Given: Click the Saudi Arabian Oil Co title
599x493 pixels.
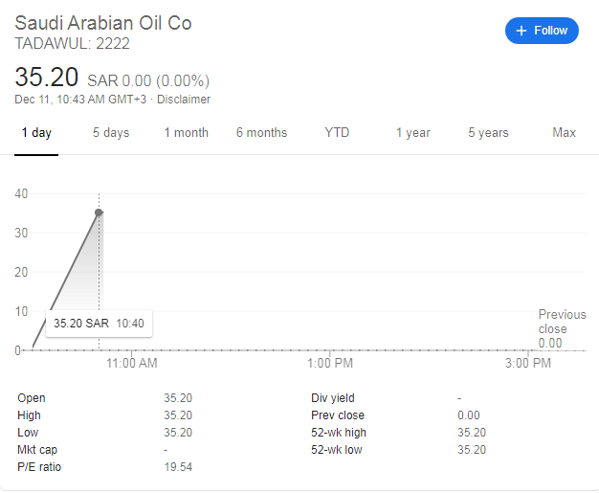Looking at the screenshot, I should tap(103, 22).
